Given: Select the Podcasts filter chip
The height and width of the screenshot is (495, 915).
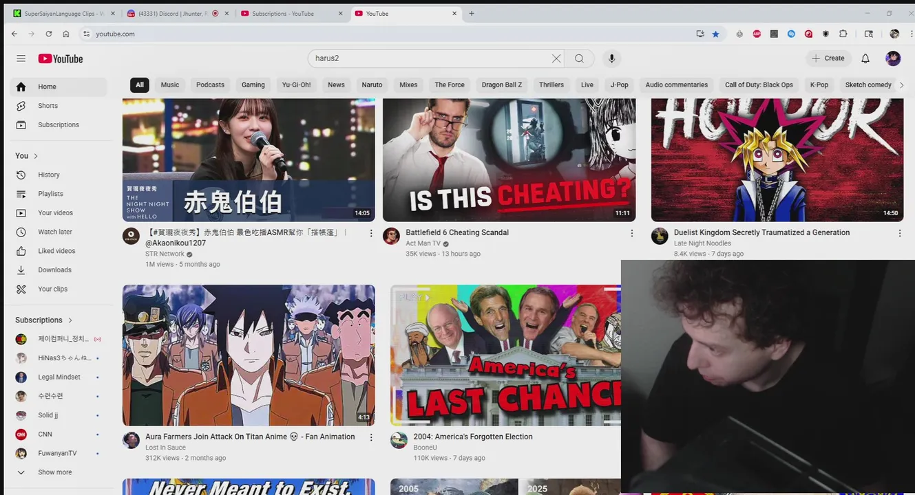Looking at the screenshot, I should (x=210, y=85).
